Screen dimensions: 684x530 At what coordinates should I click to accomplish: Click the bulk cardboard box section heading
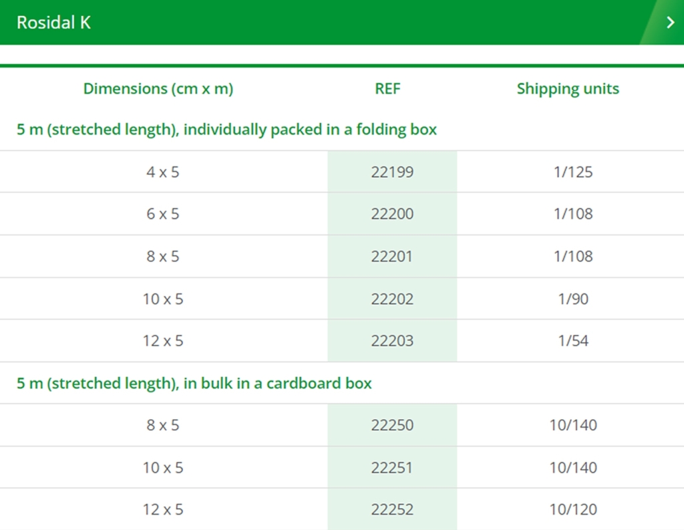194,384
